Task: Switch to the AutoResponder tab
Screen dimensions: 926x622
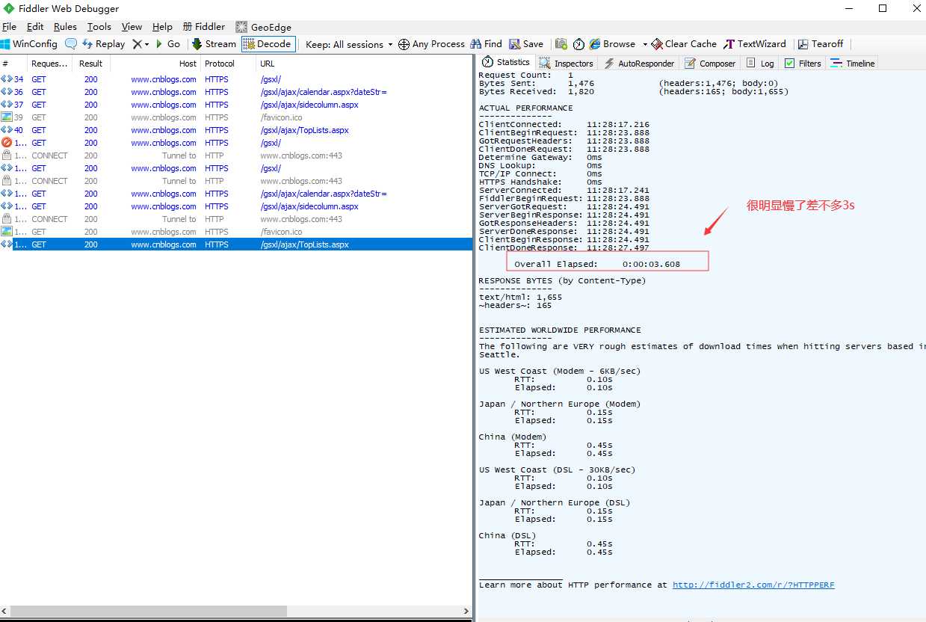Action: pos(639,64)
